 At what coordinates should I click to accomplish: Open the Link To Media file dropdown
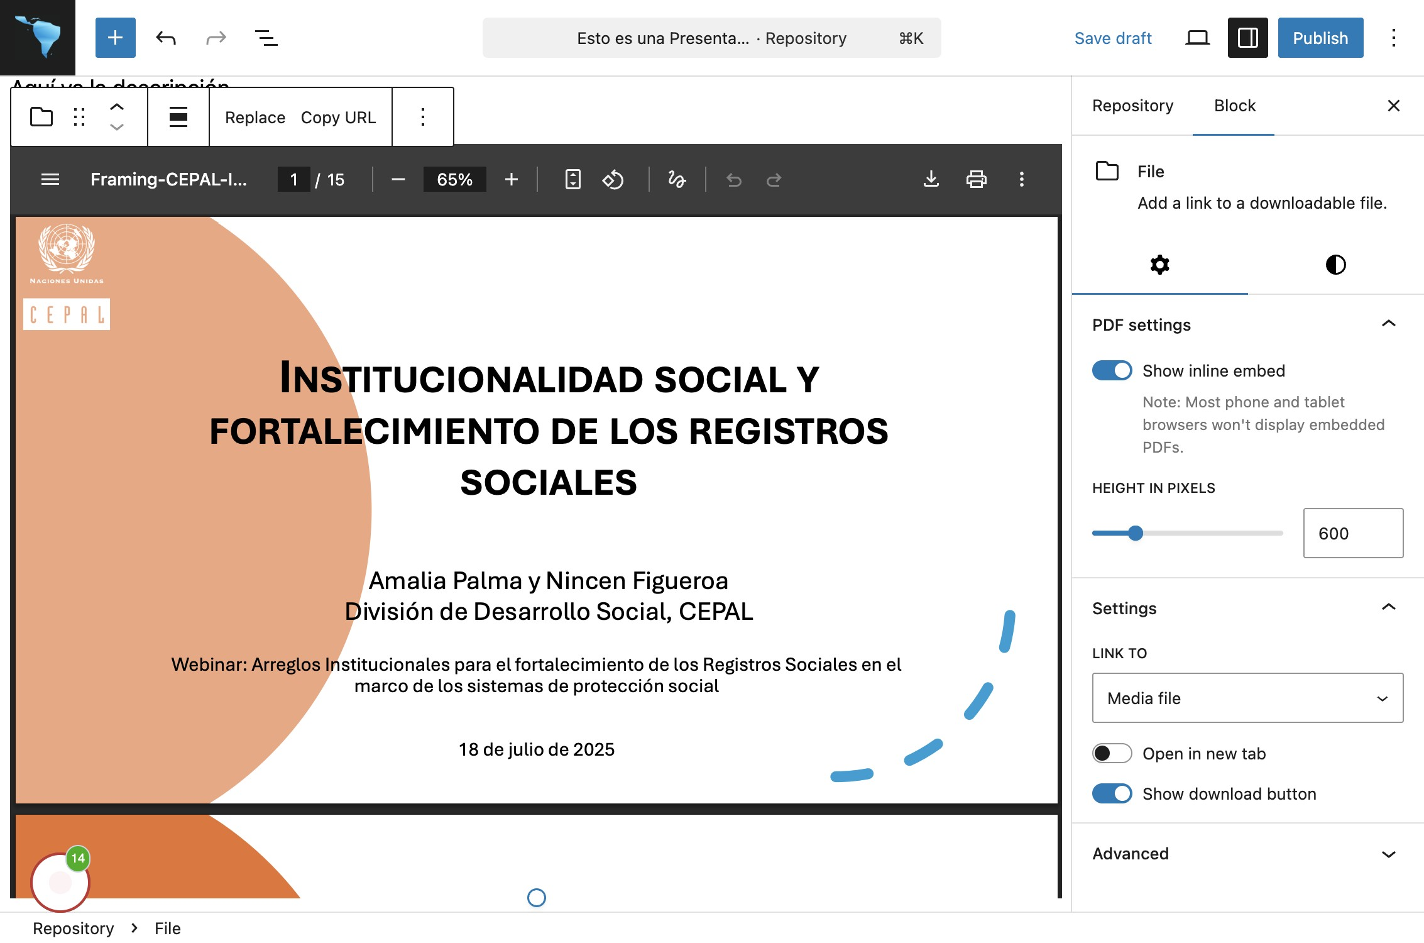pyautogui.click(x=1247, y=698)
